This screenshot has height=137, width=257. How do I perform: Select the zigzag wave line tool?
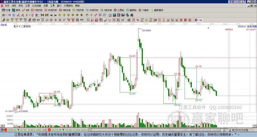click(109, 20)
